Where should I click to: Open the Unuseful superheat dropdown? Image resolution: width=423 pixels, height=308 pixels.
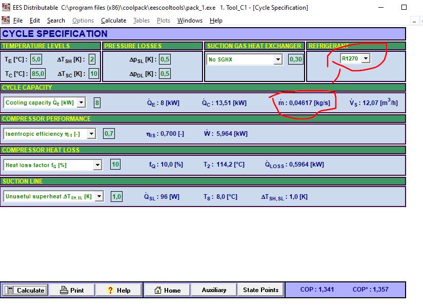point(99,196)
